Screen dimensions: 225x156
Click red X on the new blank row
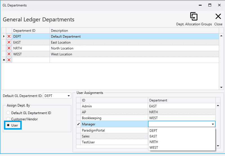(x=9, y=60)
